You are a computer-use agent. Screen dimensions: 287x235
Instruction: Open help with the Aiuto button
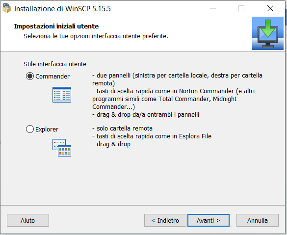coord(28,220)
